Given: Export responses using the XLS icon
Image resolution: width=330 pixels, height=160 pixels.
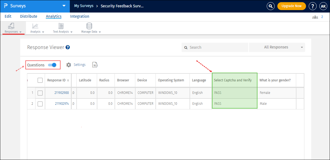Looking at the screenshot, I should [95, 65].
